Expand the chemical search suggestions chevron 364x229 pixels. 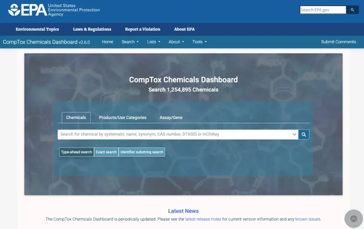294,135
